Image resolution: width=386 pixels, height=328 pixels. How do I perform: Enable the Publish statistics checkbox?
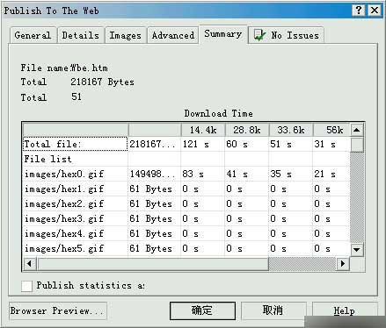26,286
